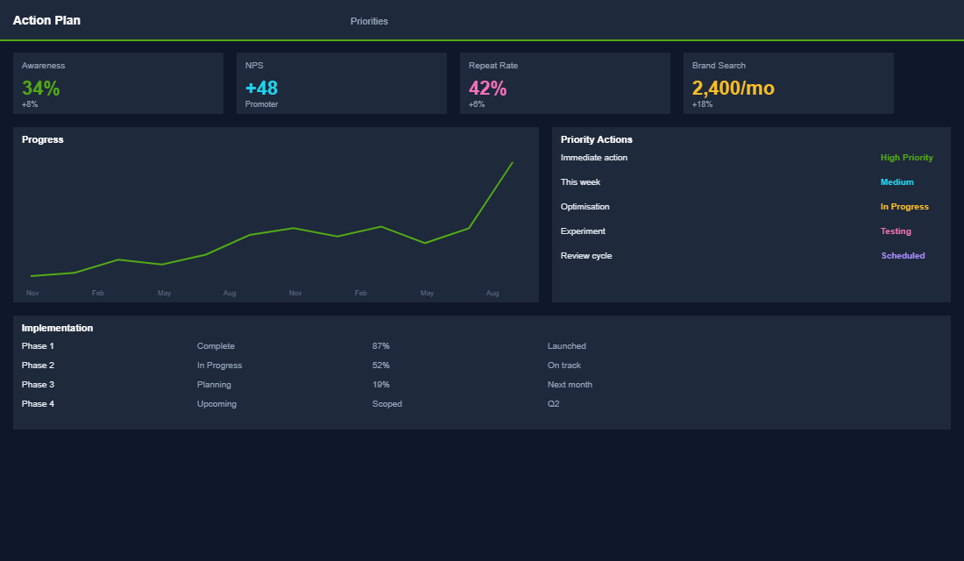Select the 52% value for Phase 2

pyautogui.click(x=380, y=365)
